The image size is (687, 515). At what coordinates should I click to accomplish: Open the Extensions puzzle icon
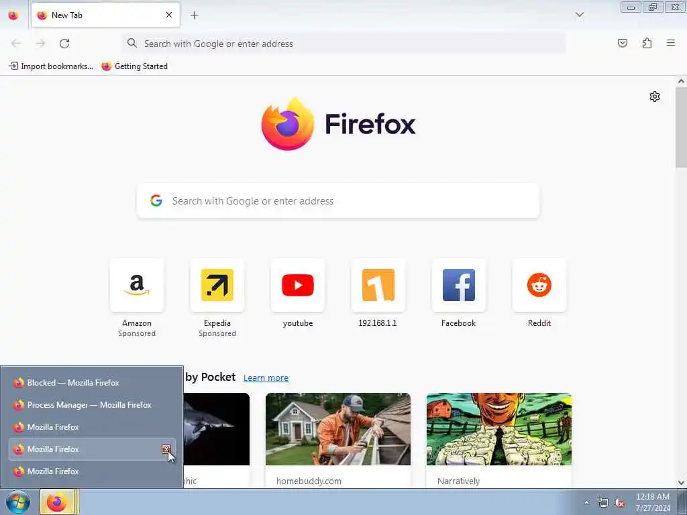point(647,43)
